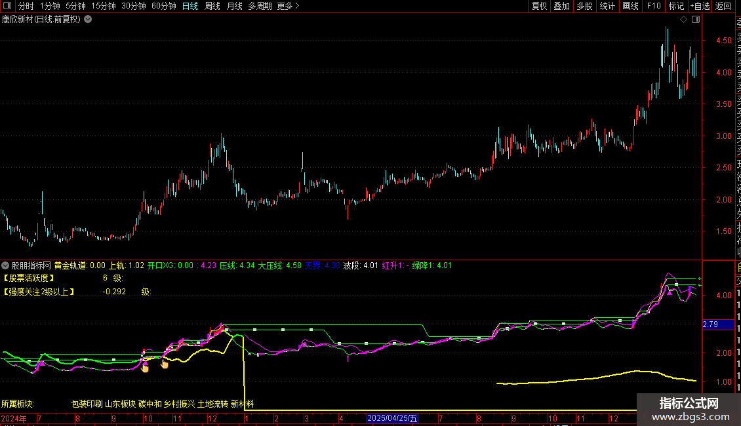
Task: Click the 绿降1: 4.01 value
Action: (x=432, y=265)
